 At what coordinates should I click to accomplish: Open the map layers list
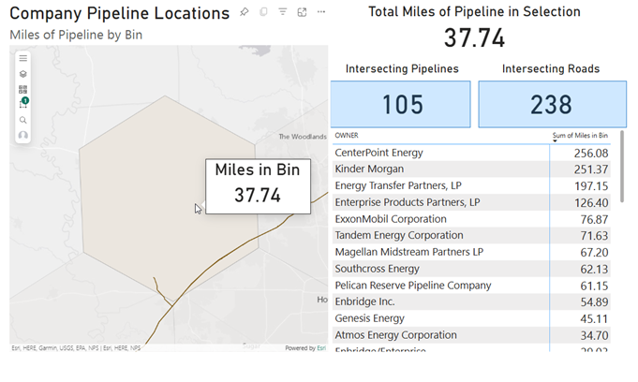(x=23, y=74)
